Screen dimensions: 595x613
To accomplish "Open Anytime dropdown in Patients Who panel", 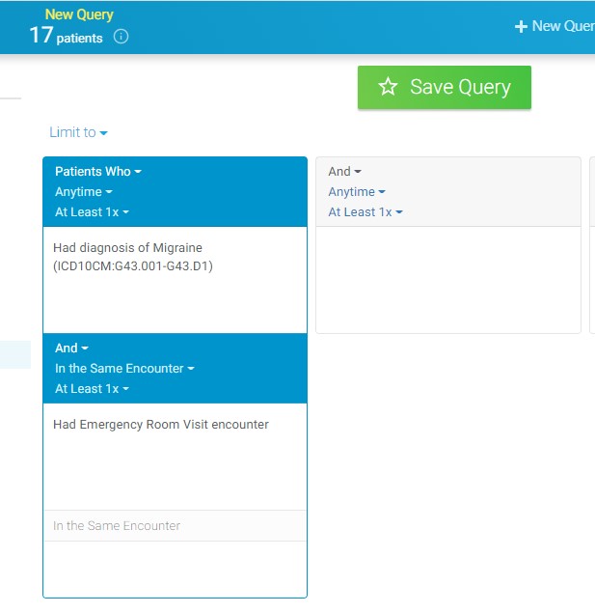I will [83, 192].
